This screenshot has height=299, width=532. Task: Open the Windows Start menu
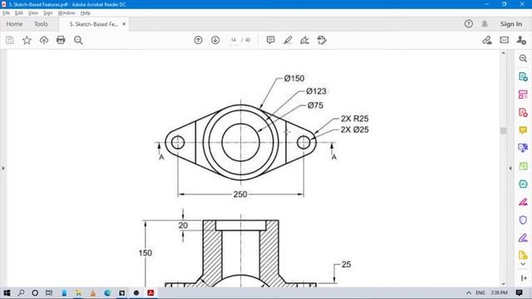click(7, 293)
